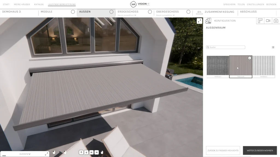Click the video camera icon
This screenshot has width=280, height=157.
point(268,21)
